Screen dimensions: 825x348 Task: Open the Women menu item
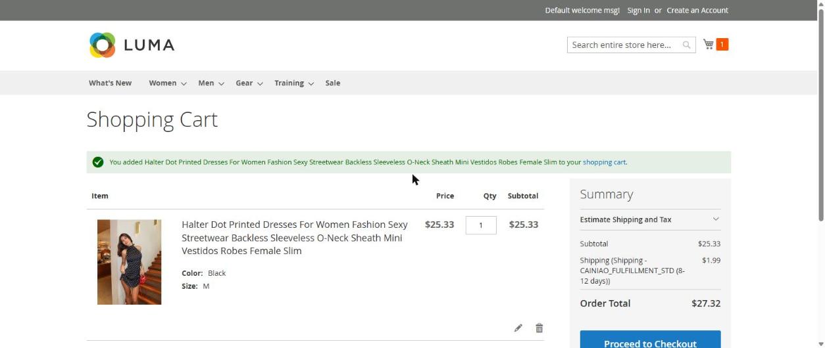coord(162,83)
